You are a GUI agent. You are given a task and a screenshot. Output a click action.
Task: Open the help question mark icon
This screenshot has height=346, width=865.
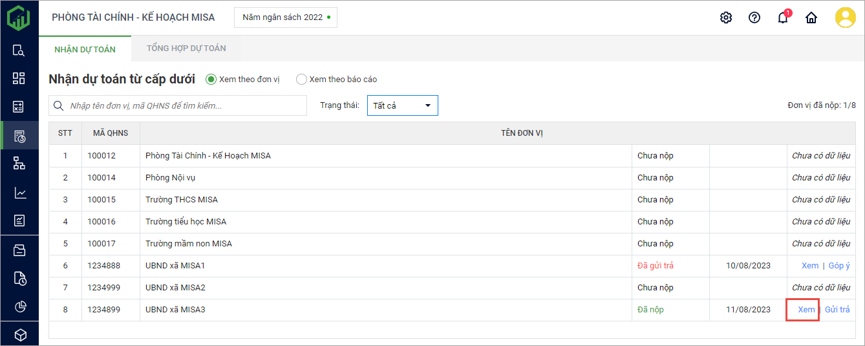point(754,17)
